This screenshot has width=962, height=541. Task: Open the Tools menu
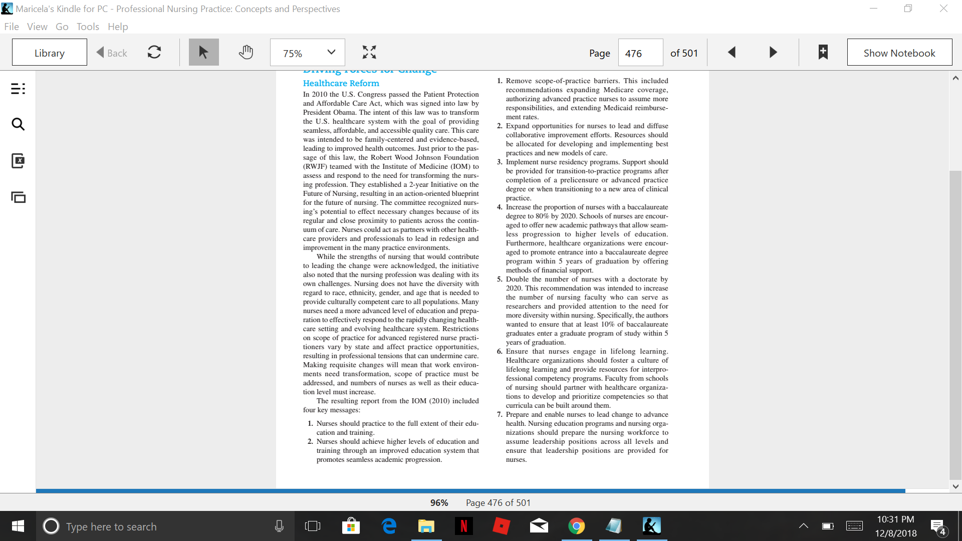[88, 27]
